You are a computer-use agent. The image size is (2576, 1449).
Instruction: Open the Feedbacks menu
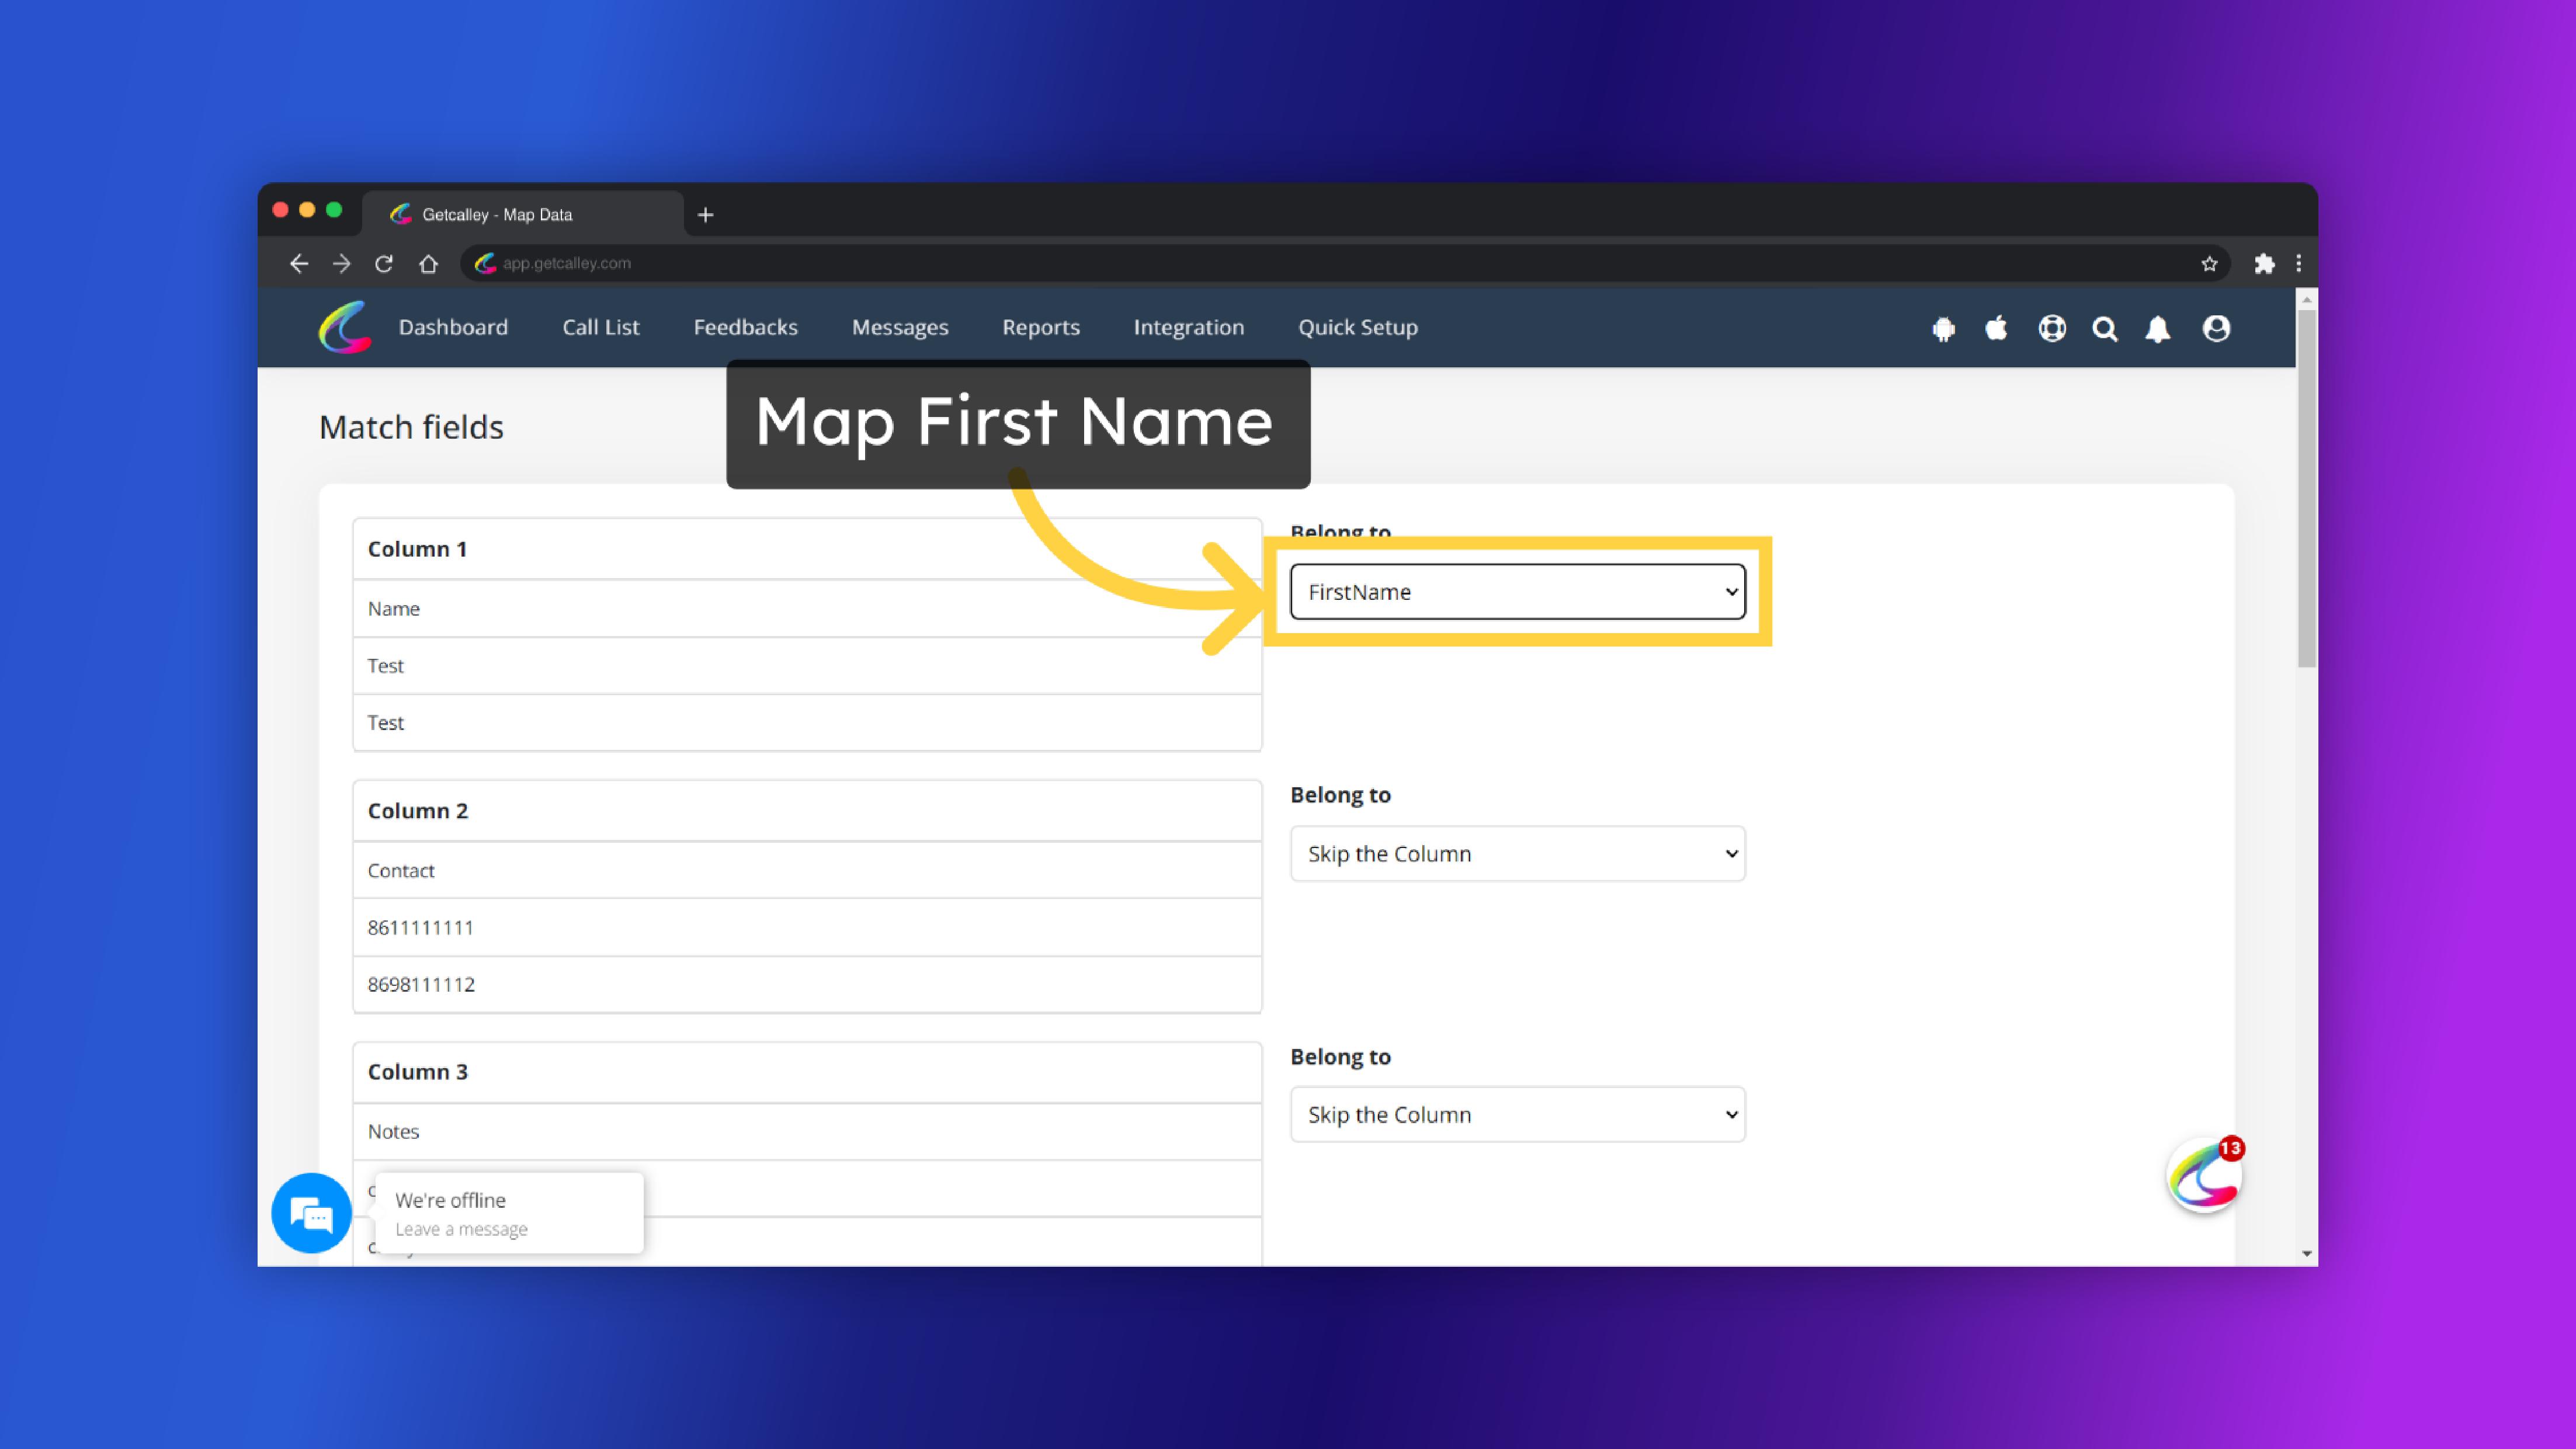[x=745, y=328]
